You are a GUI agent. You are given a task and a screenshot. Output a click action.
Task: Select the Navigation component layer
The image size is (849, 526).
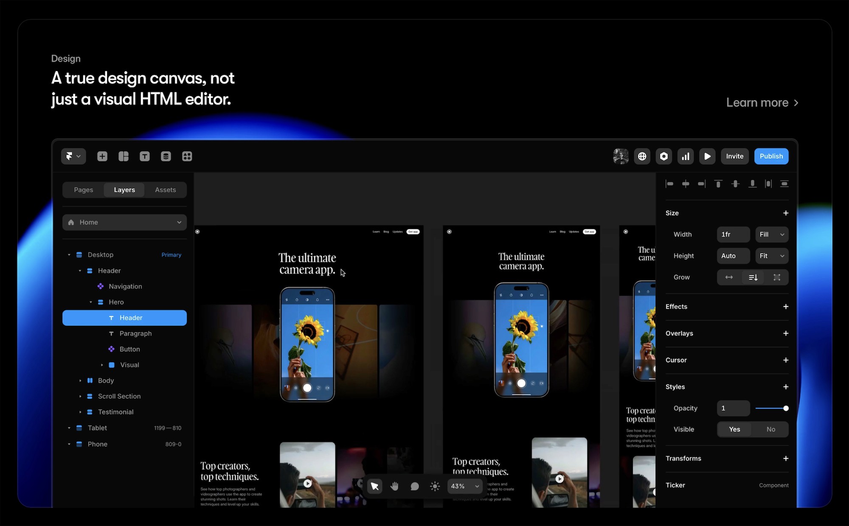[x=124, y=286]
